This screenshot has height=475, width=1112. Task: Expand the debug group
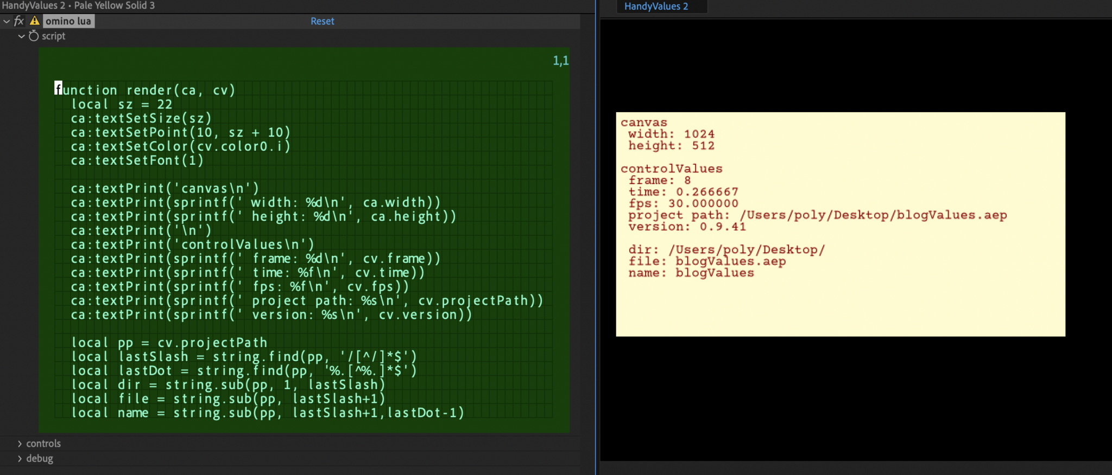(20, 459)
